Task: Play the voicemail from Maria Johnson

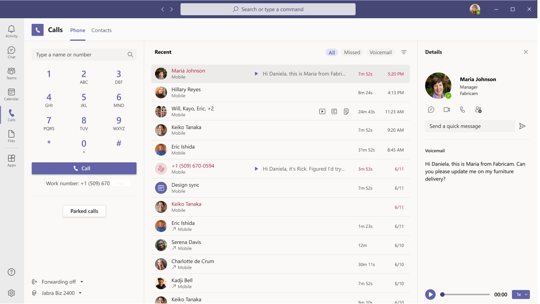Action: tap(430, 294)
